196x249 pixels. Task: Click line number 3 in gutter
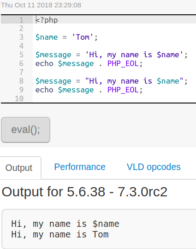21,37
